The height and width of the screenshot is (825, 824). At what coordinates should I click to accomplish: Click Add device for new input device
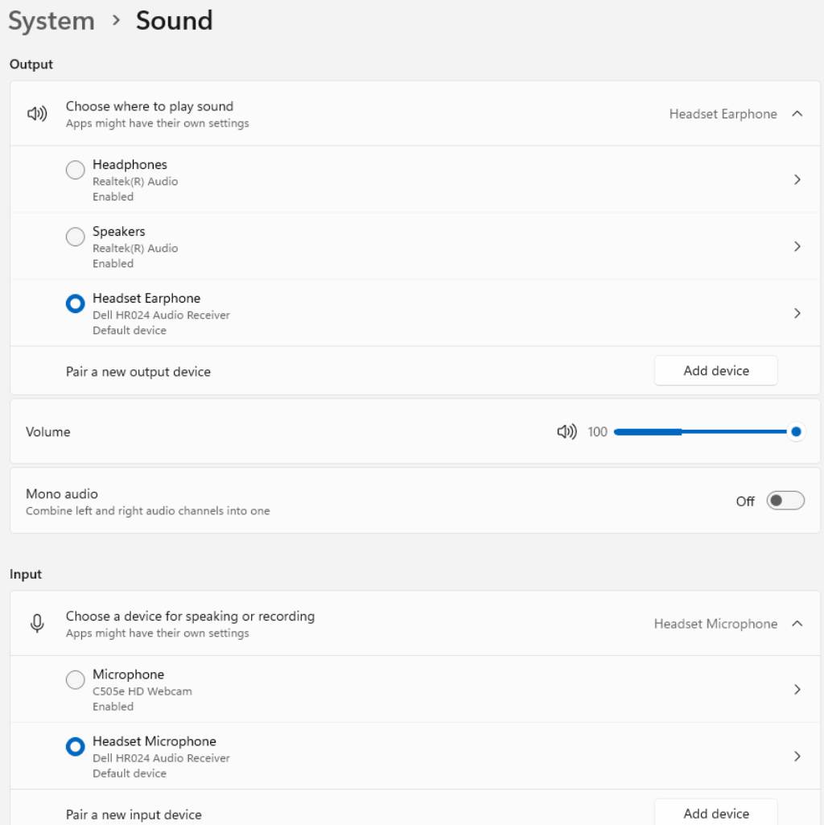(715, 813)
